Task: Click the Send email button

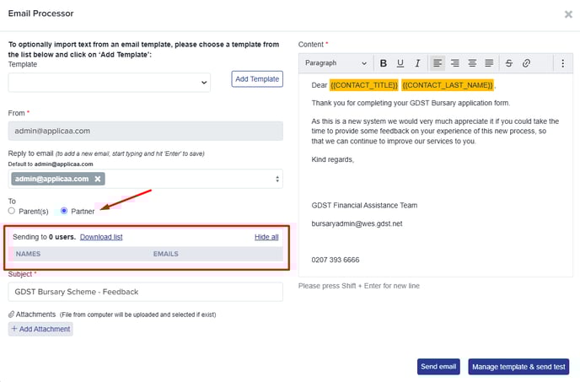Action: tap(438, 367)
